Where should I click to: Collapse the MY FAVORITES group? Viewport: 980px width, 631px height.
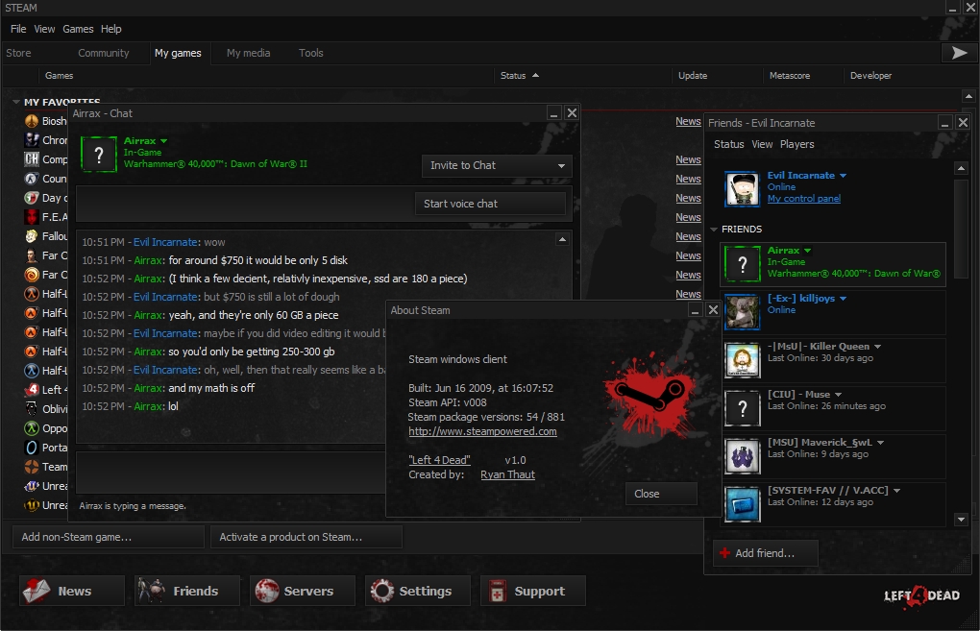click(x=15, y=102)
